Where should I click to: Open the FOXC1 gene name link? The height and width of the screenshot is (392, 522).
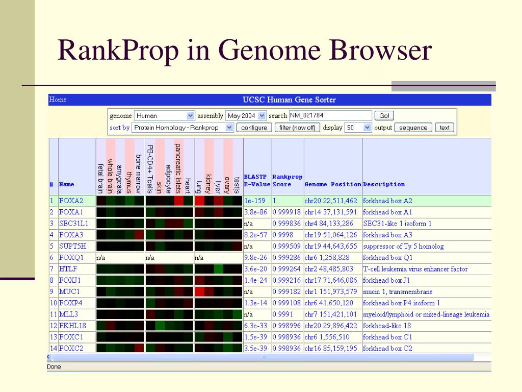pos(71,337)
